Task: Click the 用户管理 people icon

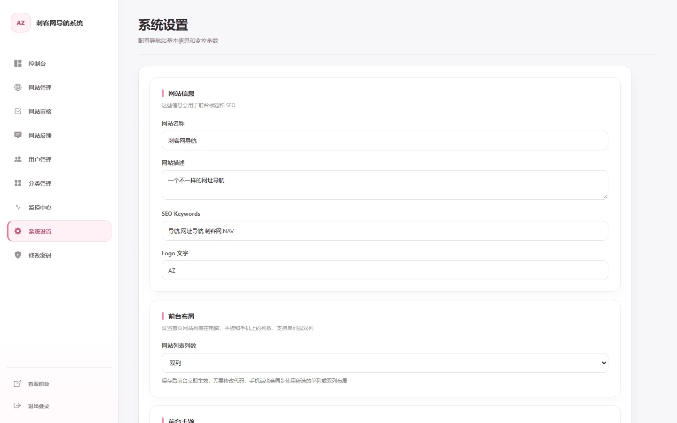Action: [18, 159]
